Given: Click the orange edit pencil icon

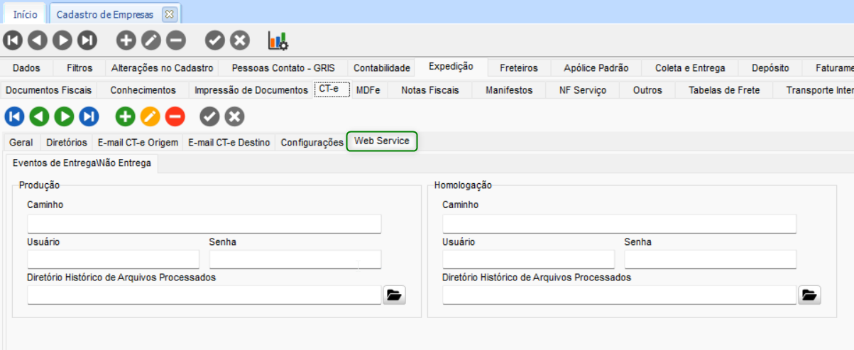Looking at the screenshot, I should click(150, 116).
